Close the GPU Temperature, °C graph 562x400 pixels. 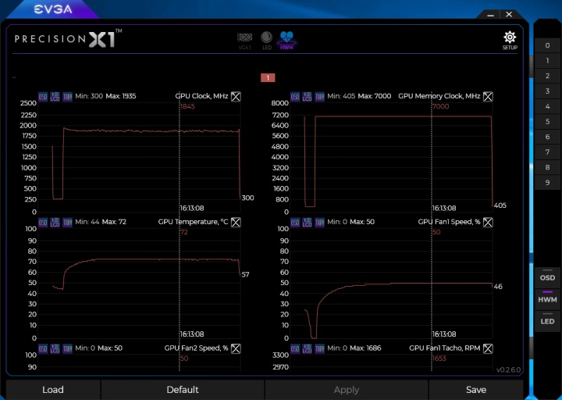236,223
